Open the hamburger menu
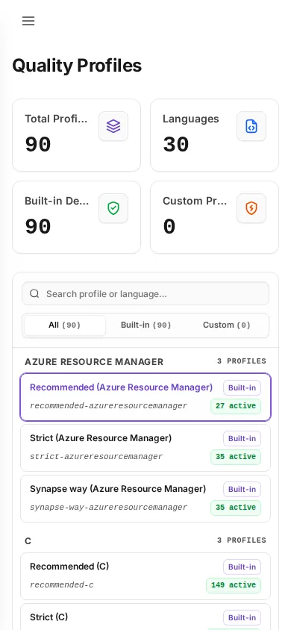 click(x=28, y=21)
